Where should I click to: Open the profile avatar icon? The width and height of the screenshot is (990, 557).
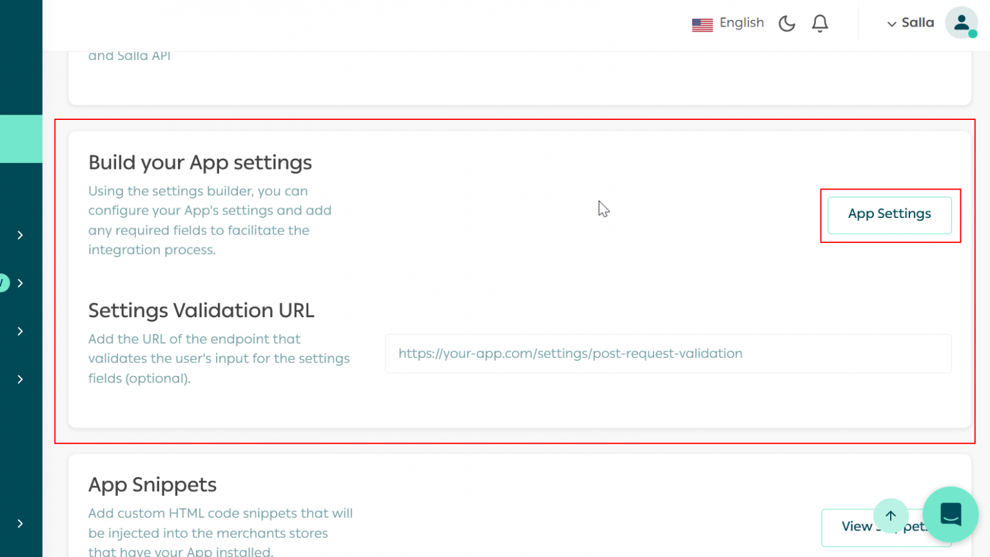961,23
